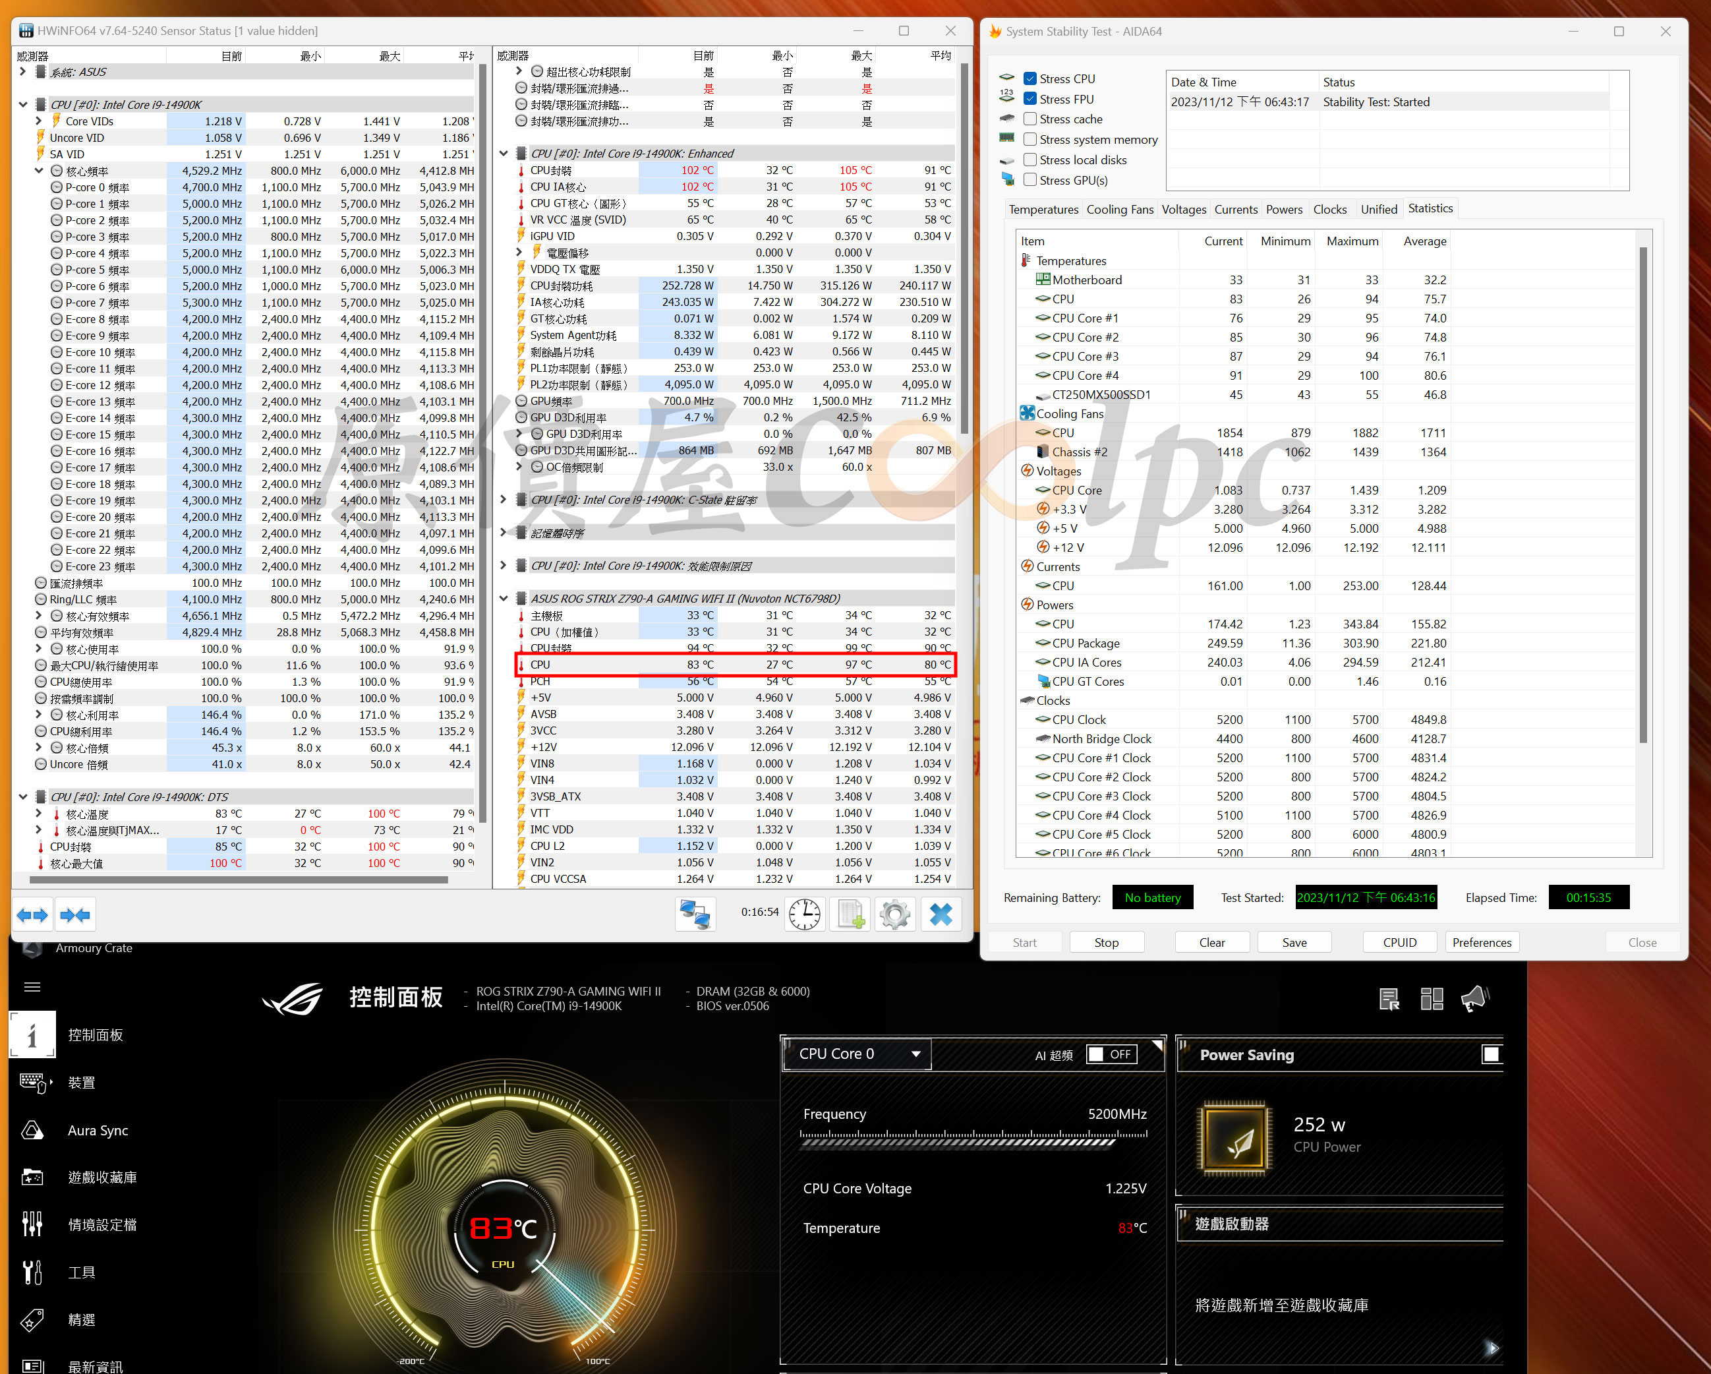
Task: Open CPUID from AIDA64
Action: pos(1400,942)
